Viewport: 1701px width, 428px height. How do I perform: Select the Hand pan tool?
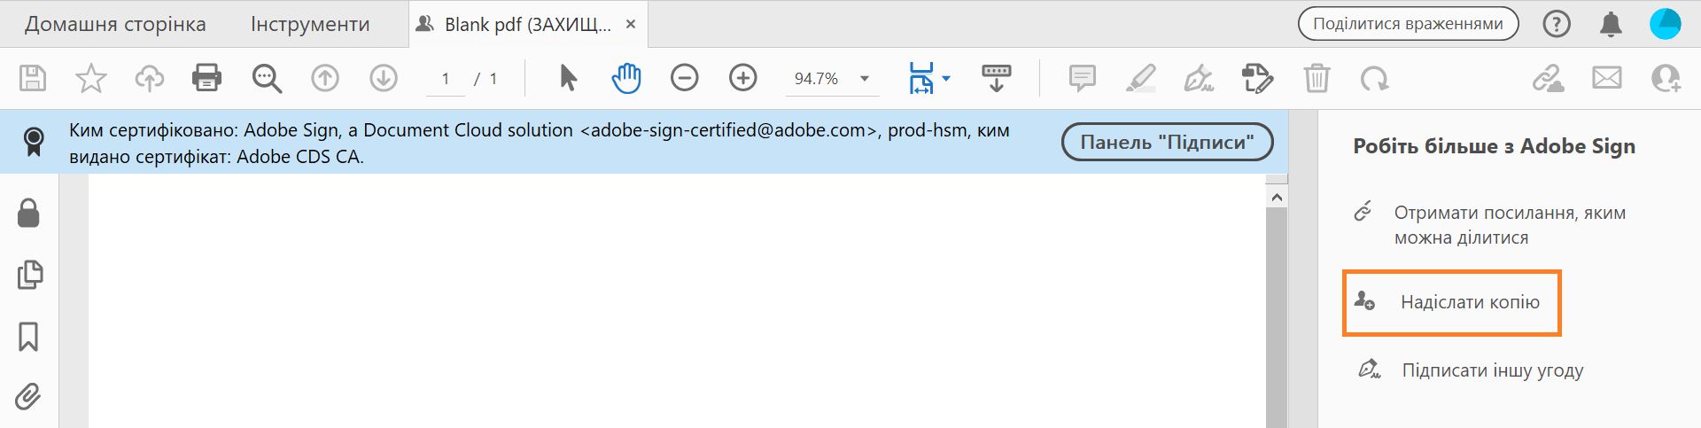(626, 78)
